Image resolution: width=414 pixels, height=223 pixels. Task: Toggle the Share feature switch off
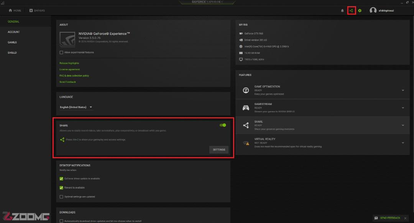pos(223,125)
